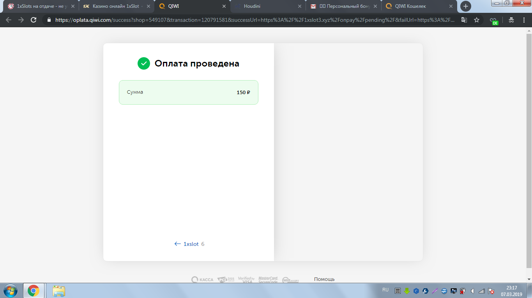Viewport: 532px width, 298px height.
Task: Open the volume speaker tray icon
Action: [x=472, y=291]
